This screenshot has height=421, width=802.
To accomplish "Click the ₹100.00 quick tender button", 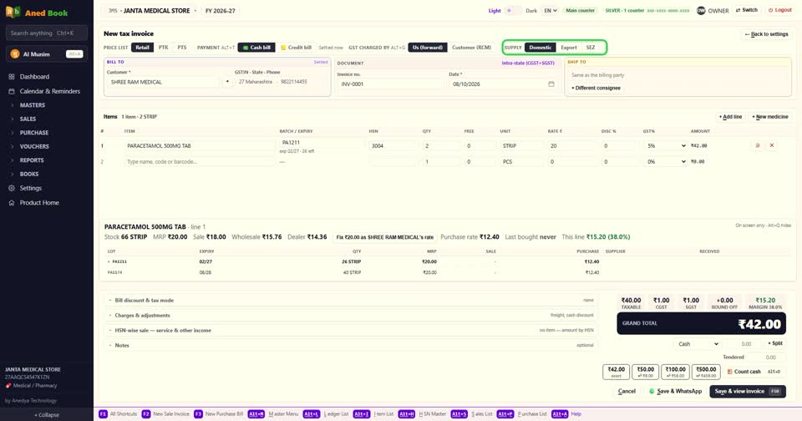I will (x=675, y=372).
